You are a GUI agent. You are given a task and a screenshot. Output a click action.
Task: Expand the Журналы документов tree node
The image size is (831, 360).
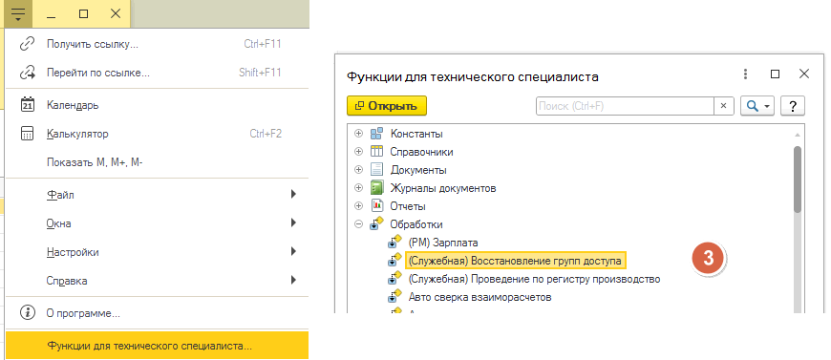point(359,188)
